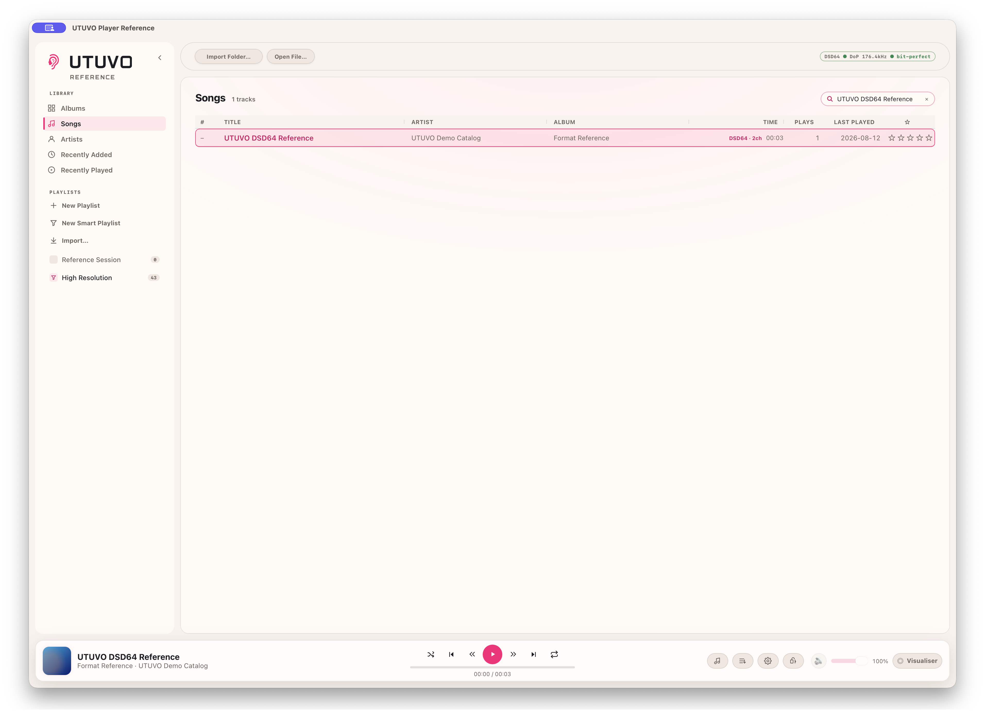Rate the track two stars
The width and height of the screenshot is (985, 726).
(901, 138)
